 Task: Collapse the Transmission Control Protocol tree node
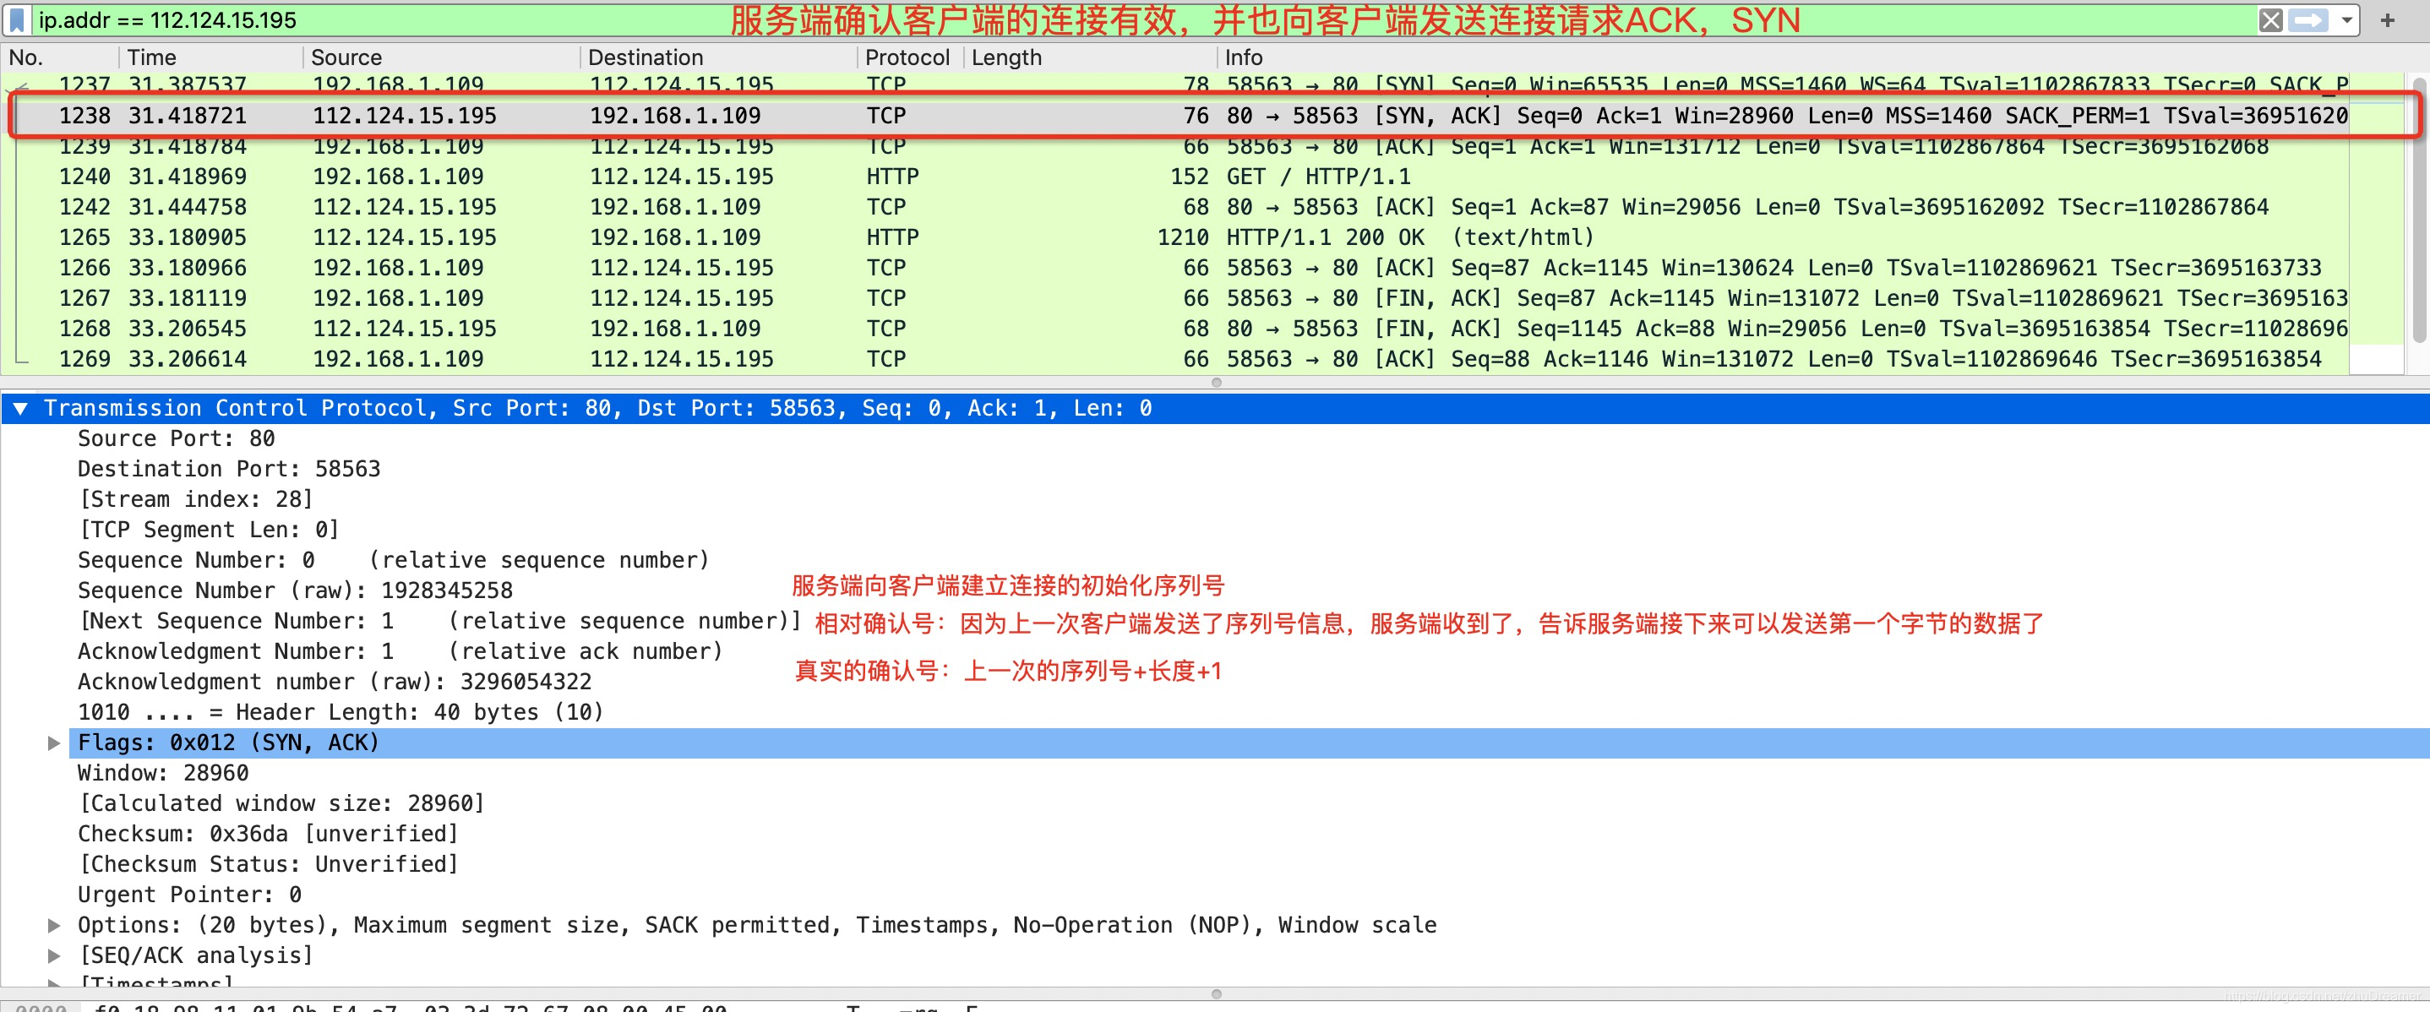click(x=19, y=408)
